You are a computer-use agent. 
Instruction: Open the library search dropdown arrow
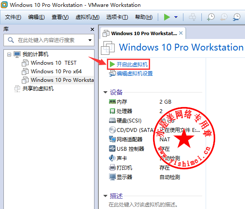click(x=90, y=40)
